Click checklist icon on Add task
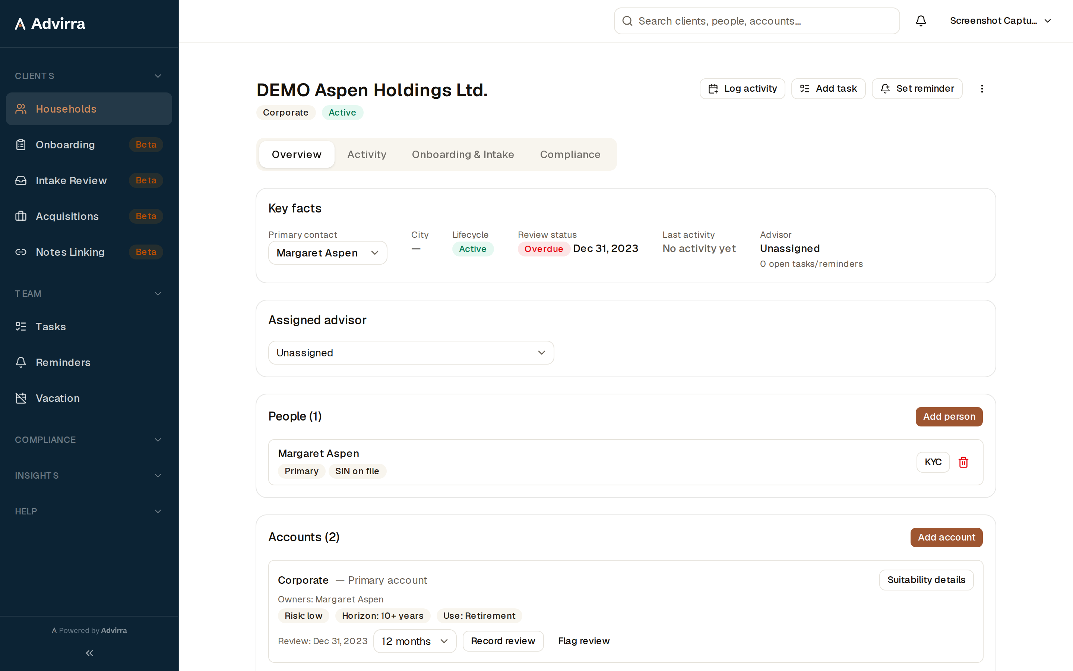The image size is (1073, 671). tap(804, 89)
